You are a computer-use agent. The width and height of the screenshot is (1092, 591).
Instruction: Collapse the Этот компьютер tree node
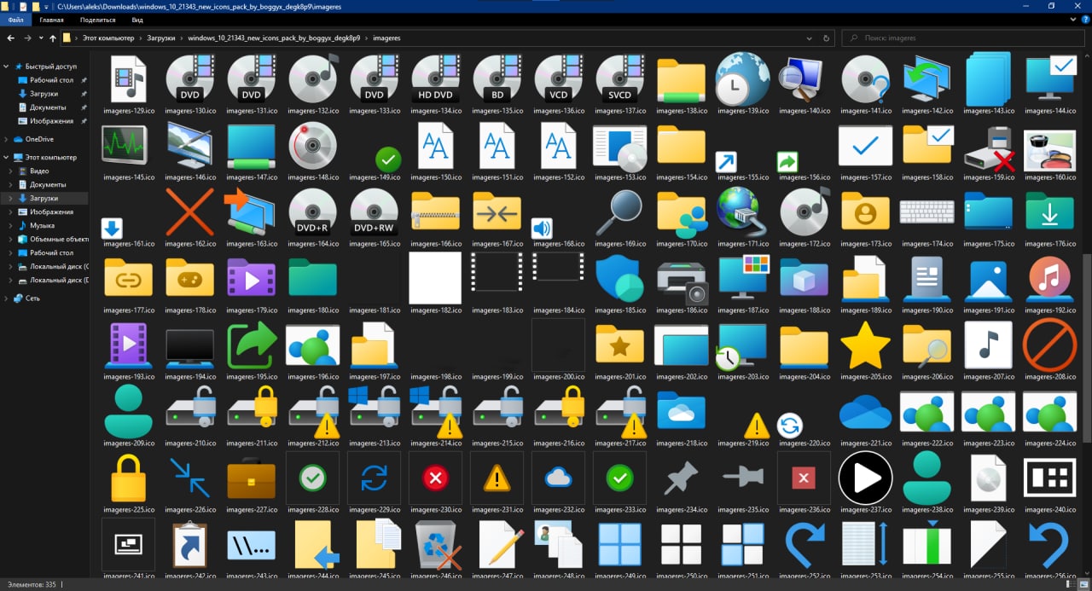7,158
